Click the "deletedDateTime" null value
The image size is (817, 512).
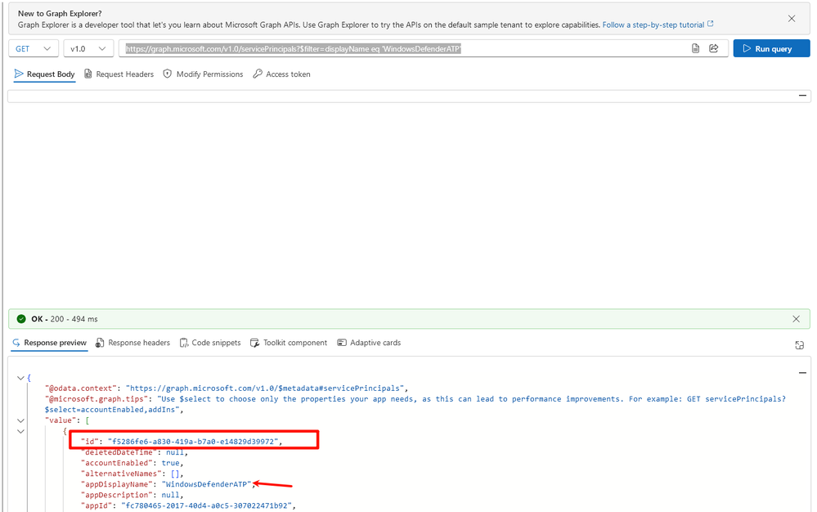[x=175, y=452]
